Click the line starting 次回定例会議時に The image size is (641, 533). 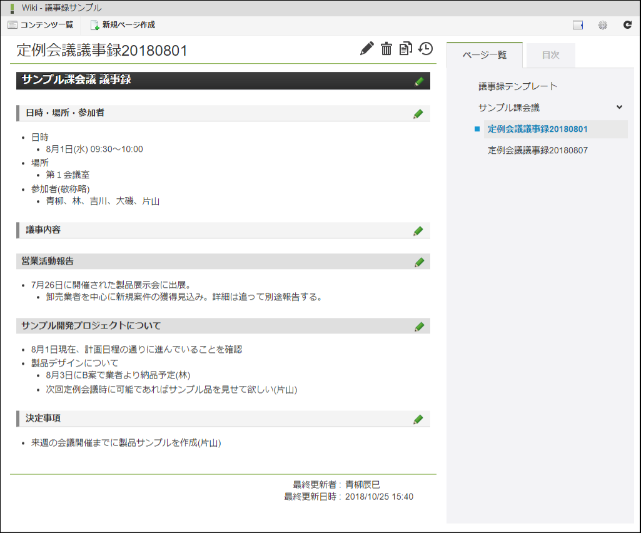(x=171, y=389)
